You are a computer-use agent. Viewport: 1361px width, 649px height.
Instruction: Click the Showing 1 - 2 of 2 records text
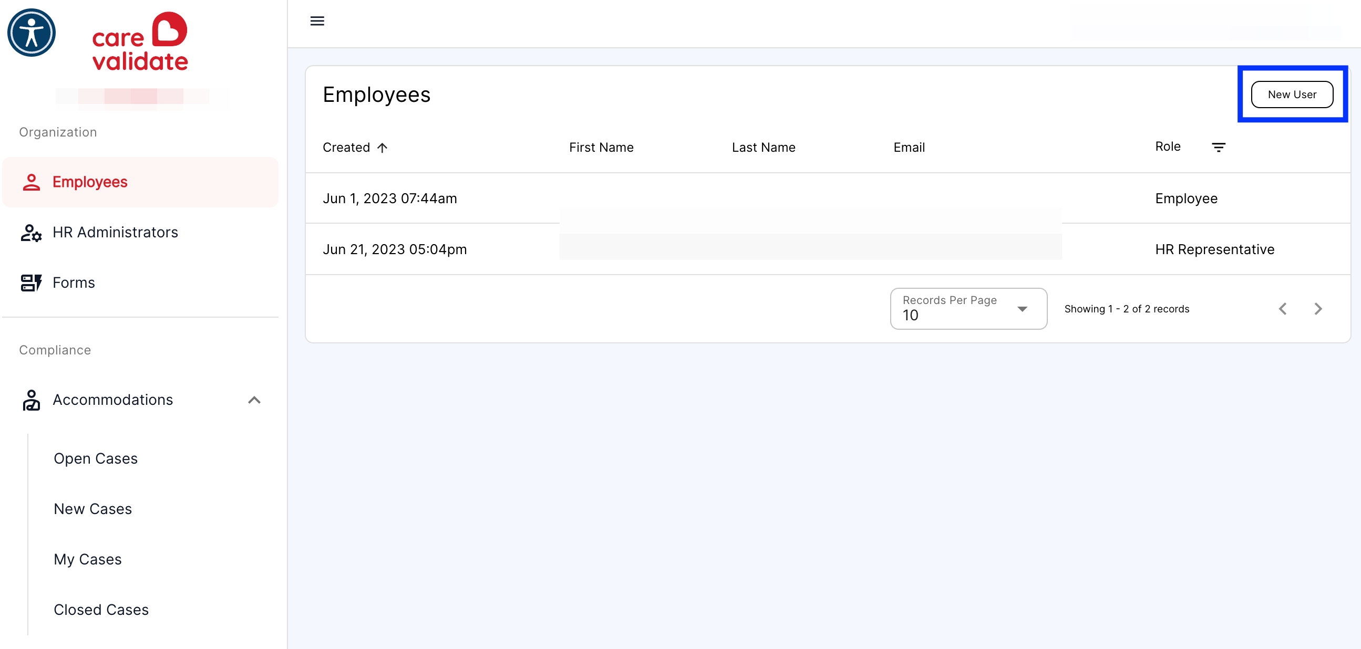[1127, 309]
